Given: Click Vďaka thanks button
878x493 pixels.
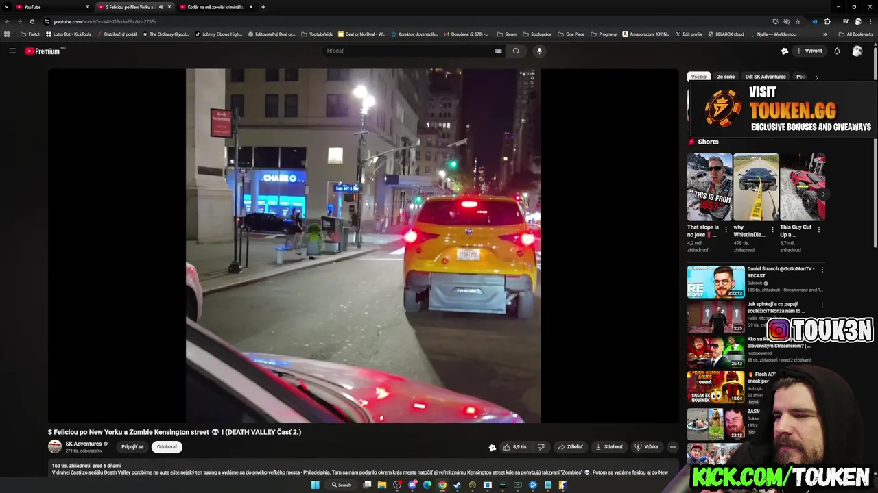Looking at the screenshot, I should coord(647,447).
